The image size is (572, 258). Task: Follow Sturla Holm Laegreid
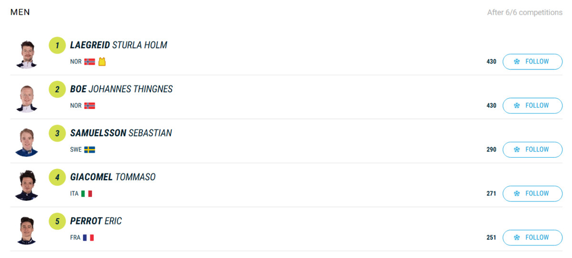click(x=532, y=61)
